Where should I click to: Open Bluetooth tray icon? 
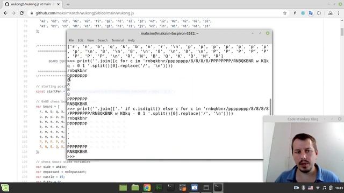(x=303, y=188)
